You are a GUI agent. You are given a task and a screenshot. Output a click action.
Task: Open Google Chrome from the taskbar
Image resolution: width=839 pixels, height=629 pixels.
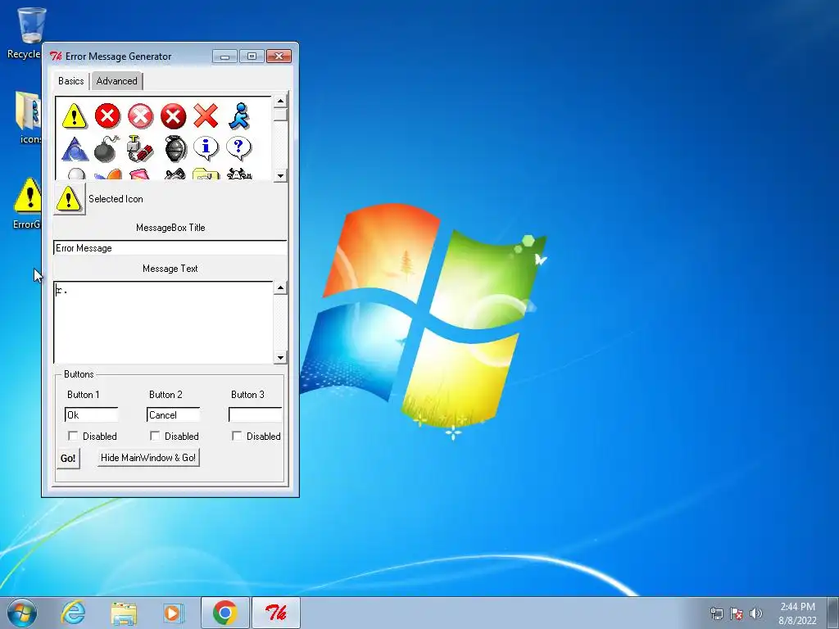225,613
